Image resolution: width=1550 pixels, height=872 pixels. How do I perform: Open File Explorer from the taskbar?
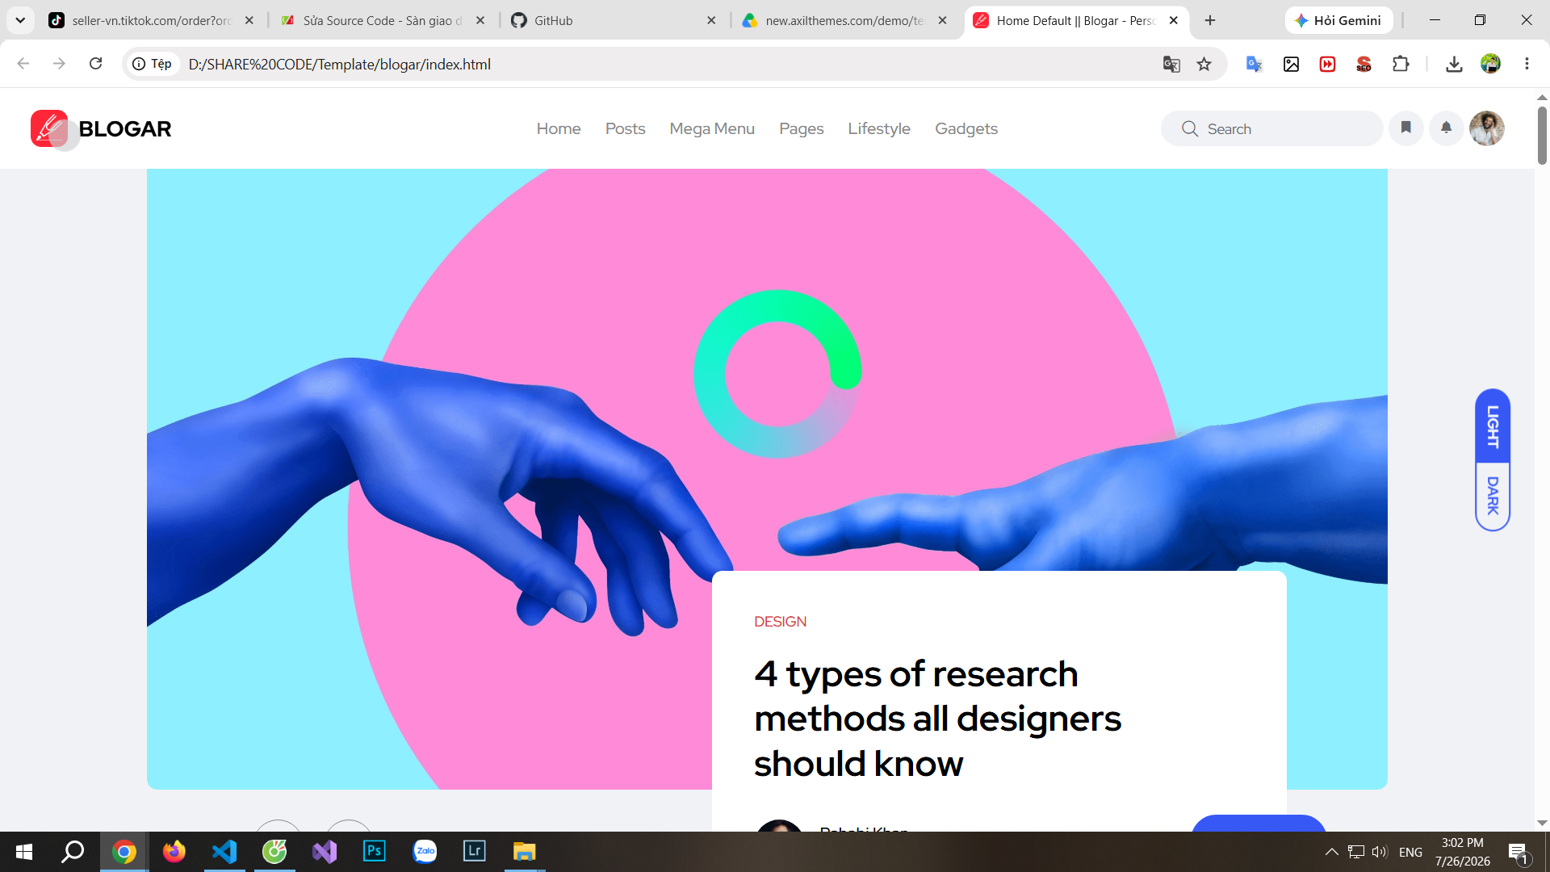[525, 852]
